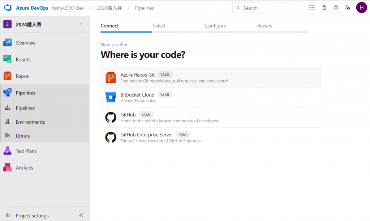Open the User settings icon

(x=348, y=8)
